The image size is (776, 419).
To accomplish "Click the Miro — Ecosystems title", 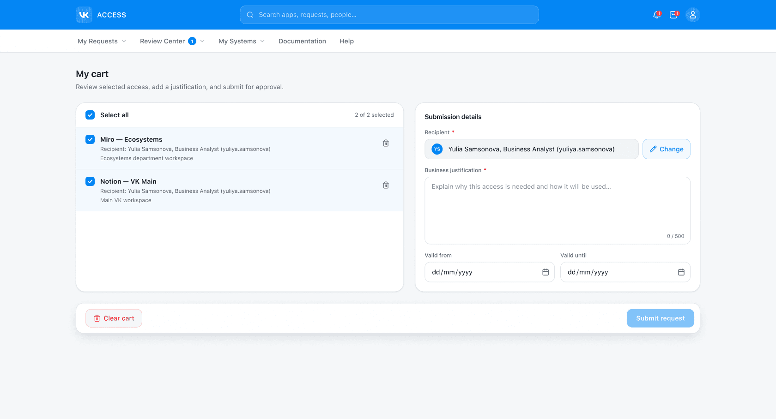I will point(131,139).
